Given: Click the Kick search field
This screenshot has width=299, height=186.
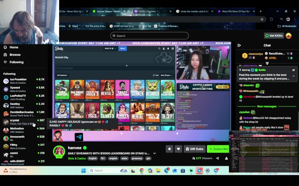Looking at the screenshot, I should click(149, 36).
